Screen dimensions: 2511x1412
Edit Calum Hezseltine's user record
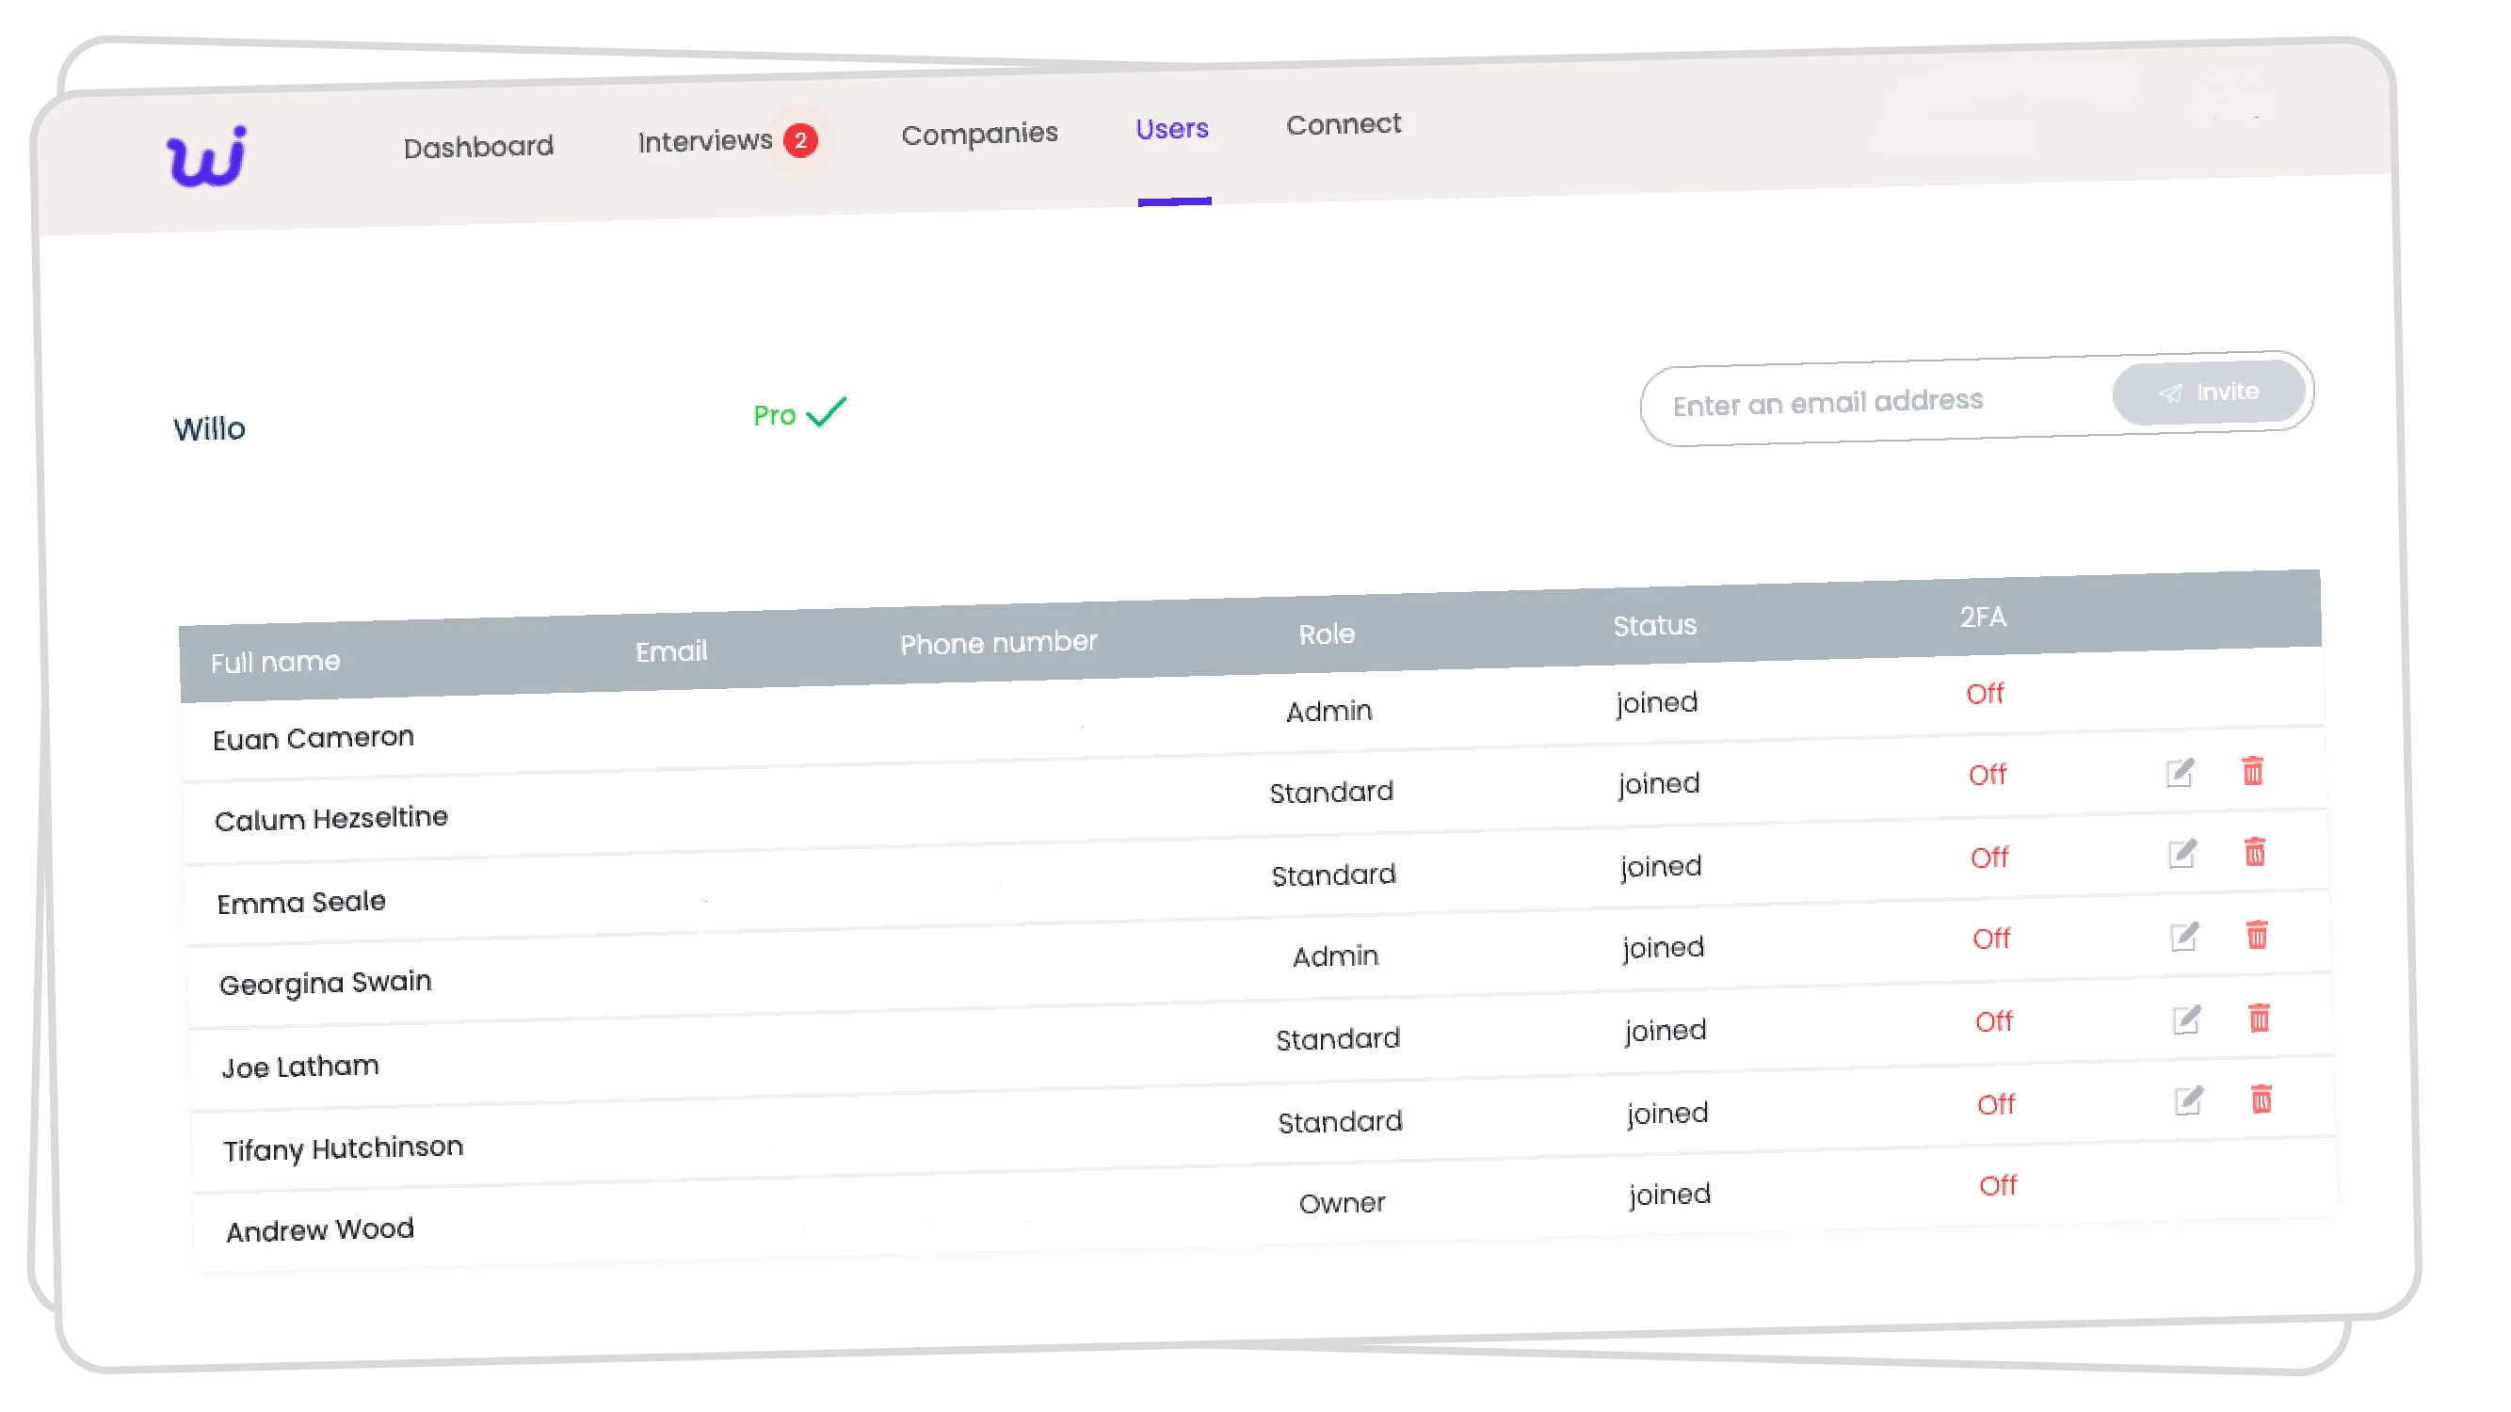[x=2180, y=773]
